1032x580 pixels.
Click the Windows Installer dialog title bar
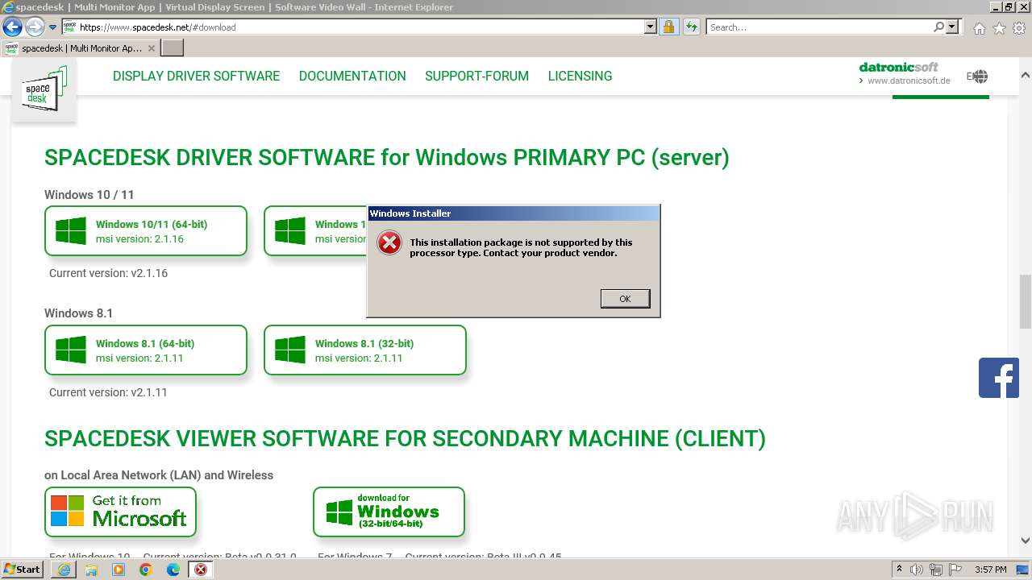click(513, 213)
